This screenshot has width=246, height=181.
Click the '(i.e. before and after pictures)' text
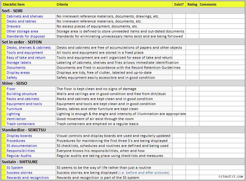pos(144,173)
